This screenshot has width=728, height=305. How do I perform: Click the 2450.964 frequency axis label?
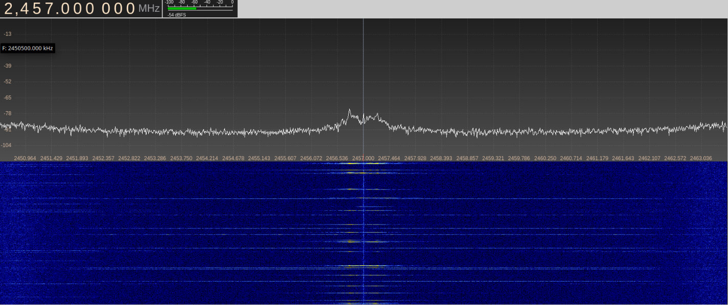25,158
